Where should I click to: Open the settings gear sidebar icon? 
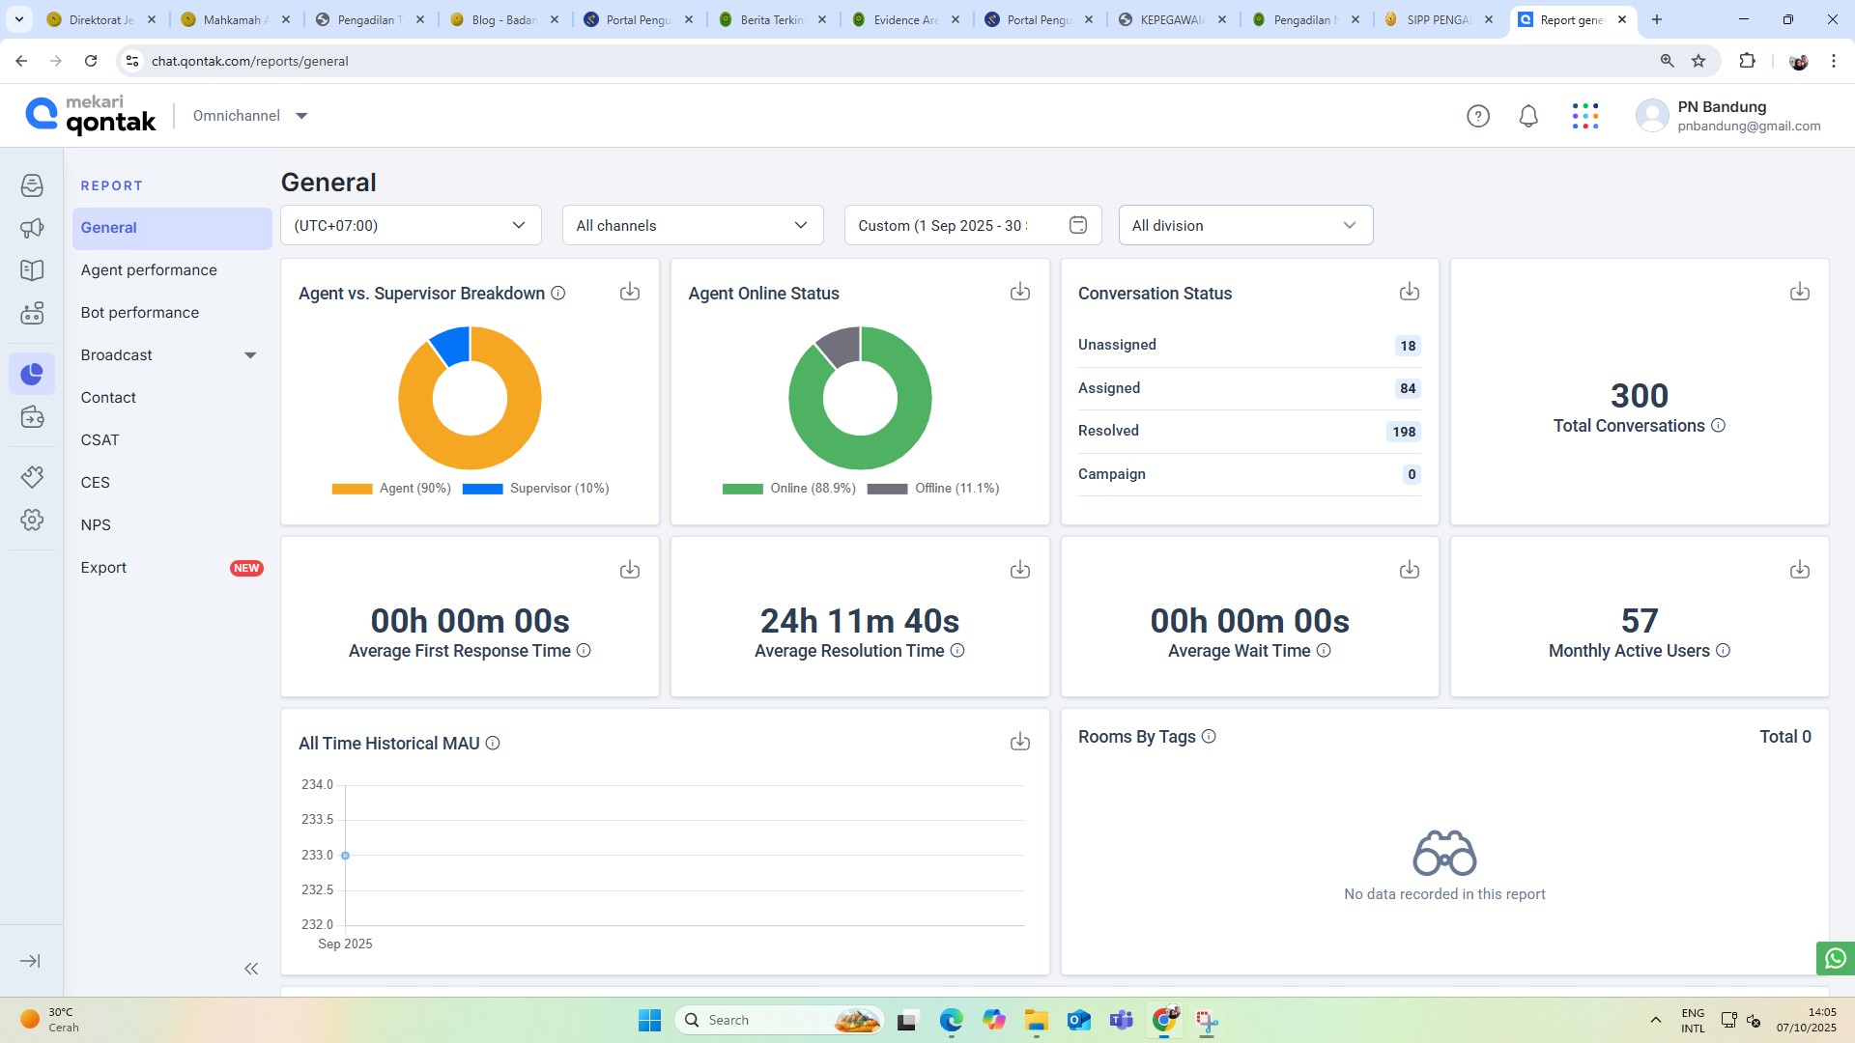[x=32, y=520]
